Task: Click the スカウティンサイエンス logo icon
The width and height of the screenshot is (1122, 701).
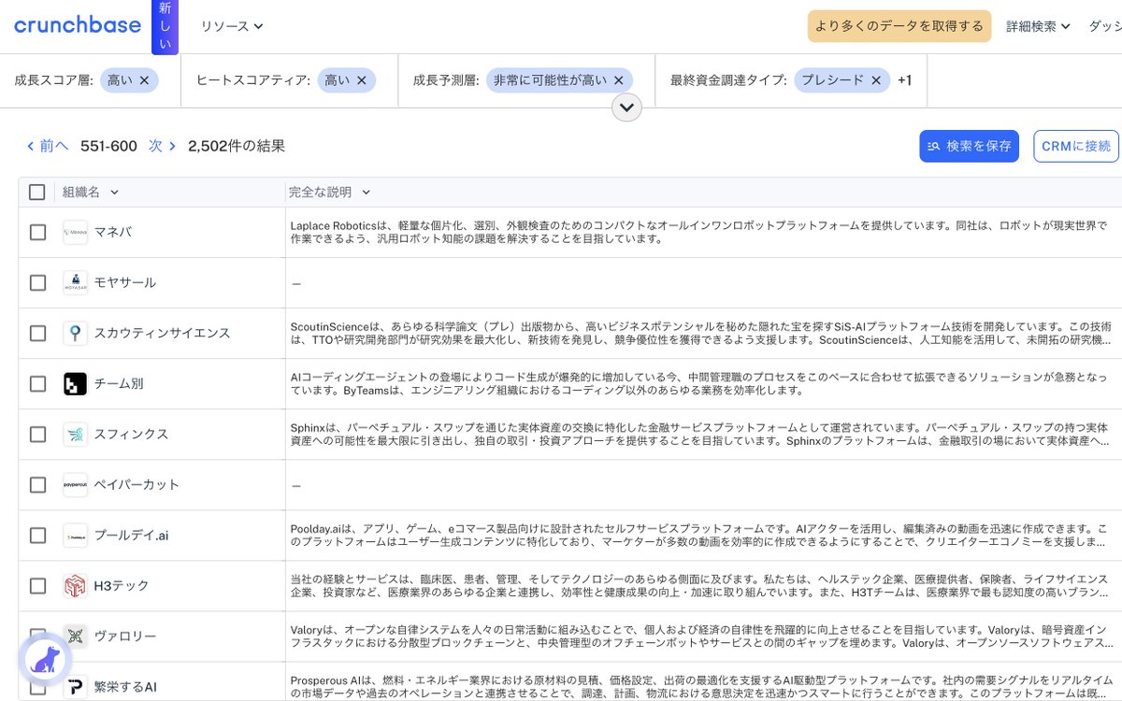Action: click(x=76, y=333)
